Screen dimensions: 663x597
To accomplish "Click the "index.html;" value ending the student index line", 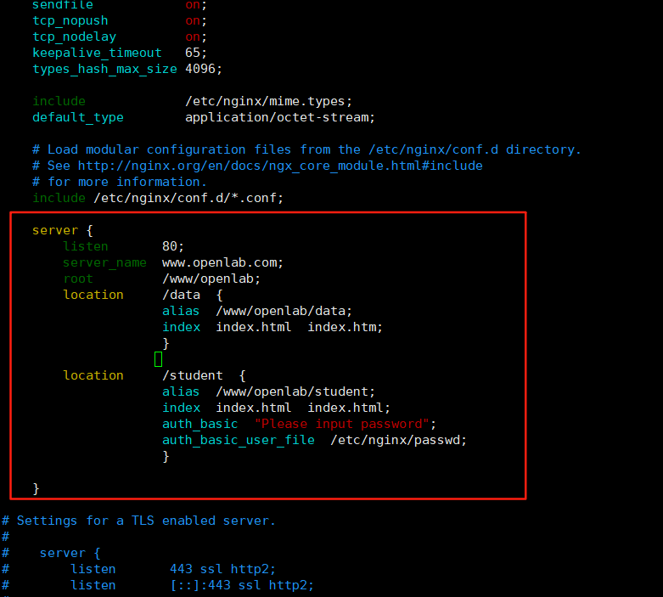I will tap(348, 408).
